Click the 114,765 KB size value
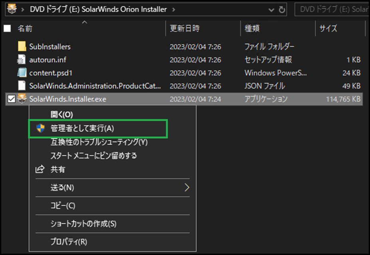The width and height of the screenshot is (370, 255). click(x=343, y=99)
